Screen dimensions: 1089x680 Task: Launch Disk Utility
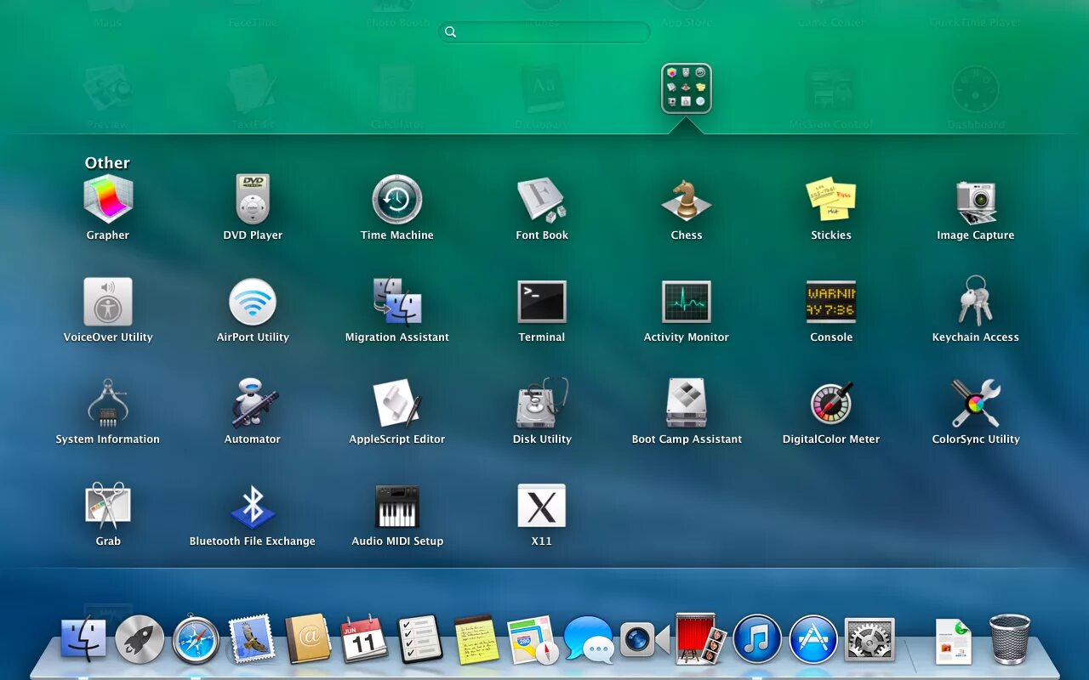[x=542, y=404]
